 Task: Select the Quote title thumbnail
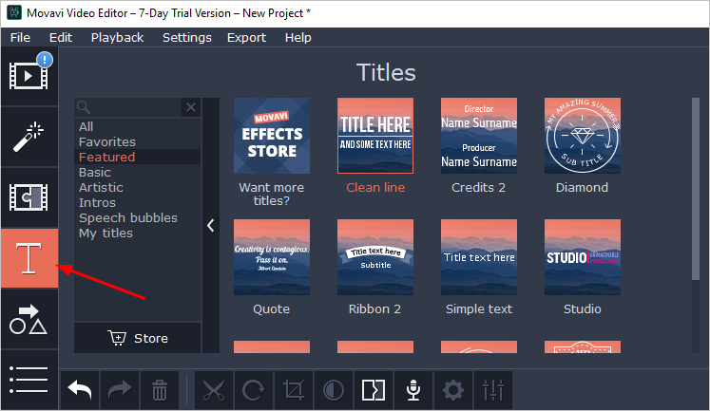(272, 257)
